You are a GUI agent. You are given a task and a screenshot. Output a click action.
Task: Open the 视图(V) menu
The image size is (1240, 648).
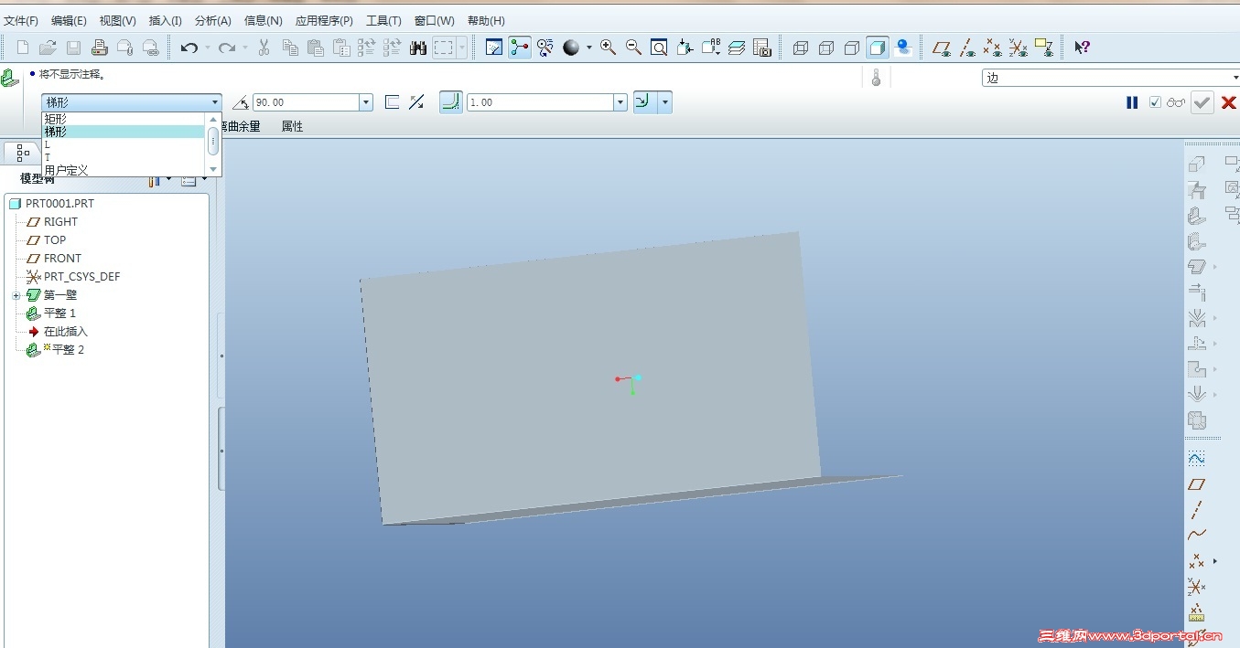click(118, 21)
